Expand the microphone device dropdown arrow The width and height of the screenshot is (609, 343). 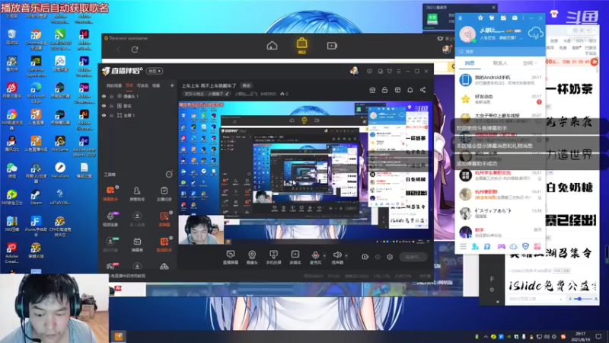tap(324, 255)
